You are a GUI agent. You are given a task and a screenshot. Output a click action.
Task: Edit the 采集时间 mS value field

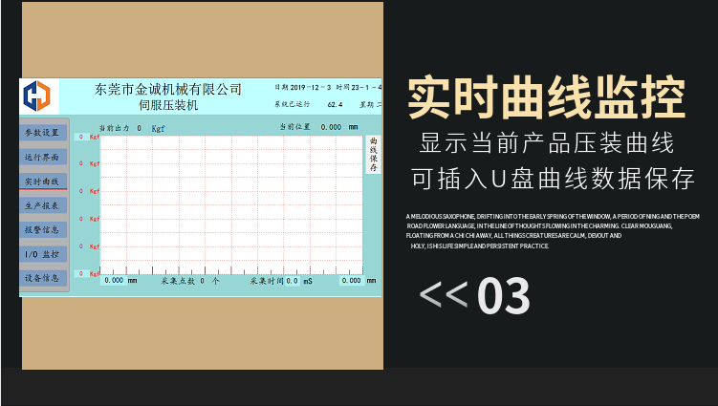point(292,282)
